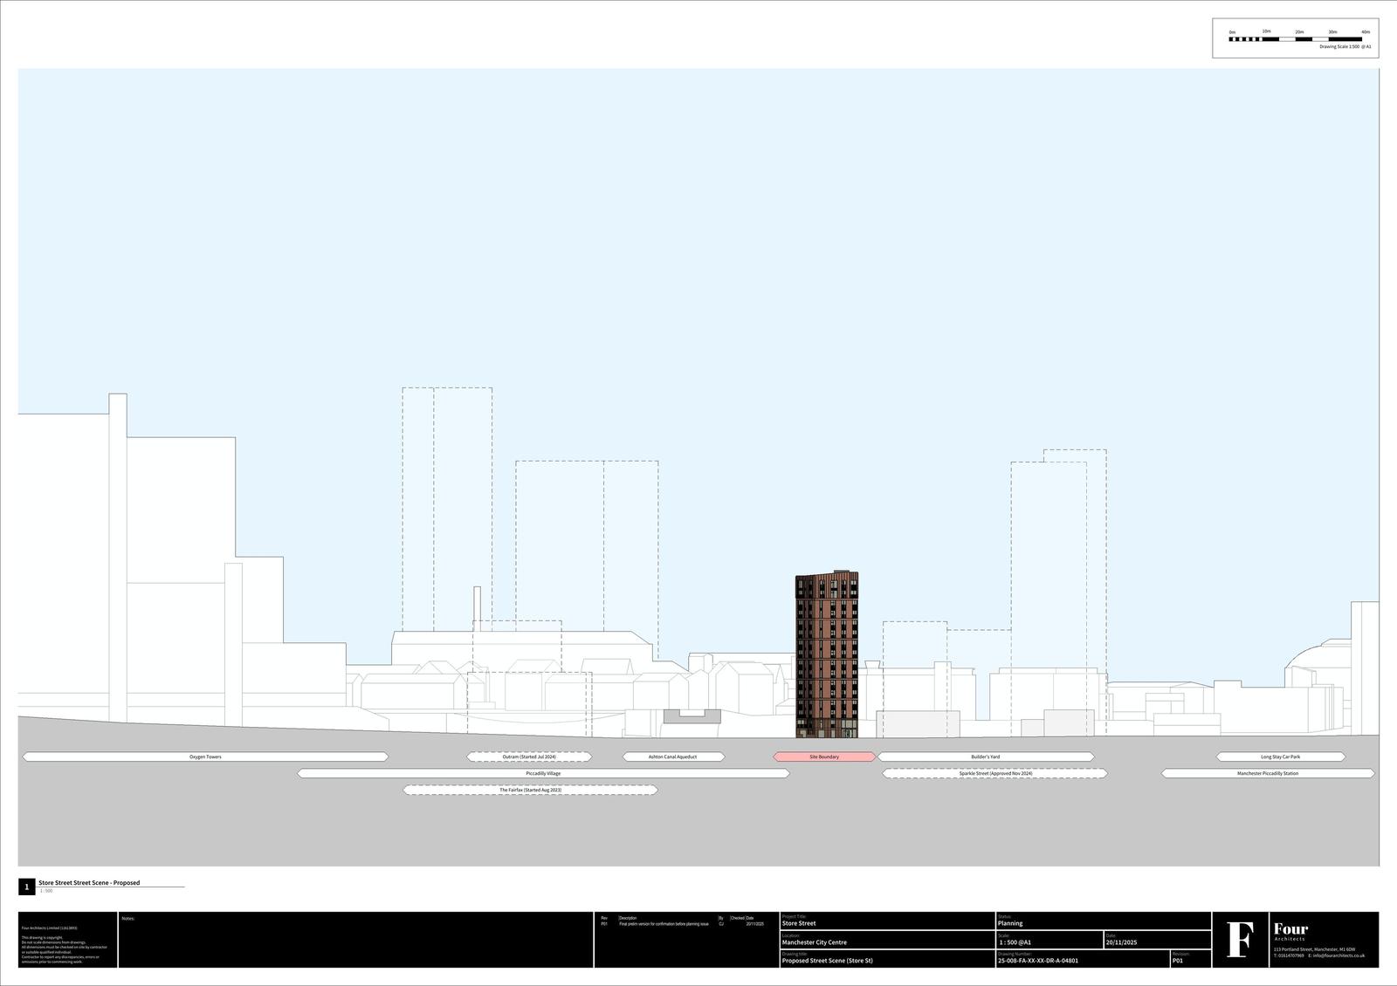Click the Oxygen Towers label
1397x986 pixels.
[205, 757]
